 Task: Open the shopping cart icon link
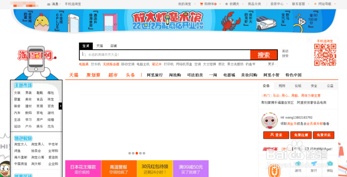coord(201,4)
